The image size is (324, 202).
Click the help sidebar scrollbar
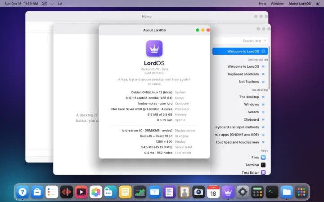click(x=269, y=68)
